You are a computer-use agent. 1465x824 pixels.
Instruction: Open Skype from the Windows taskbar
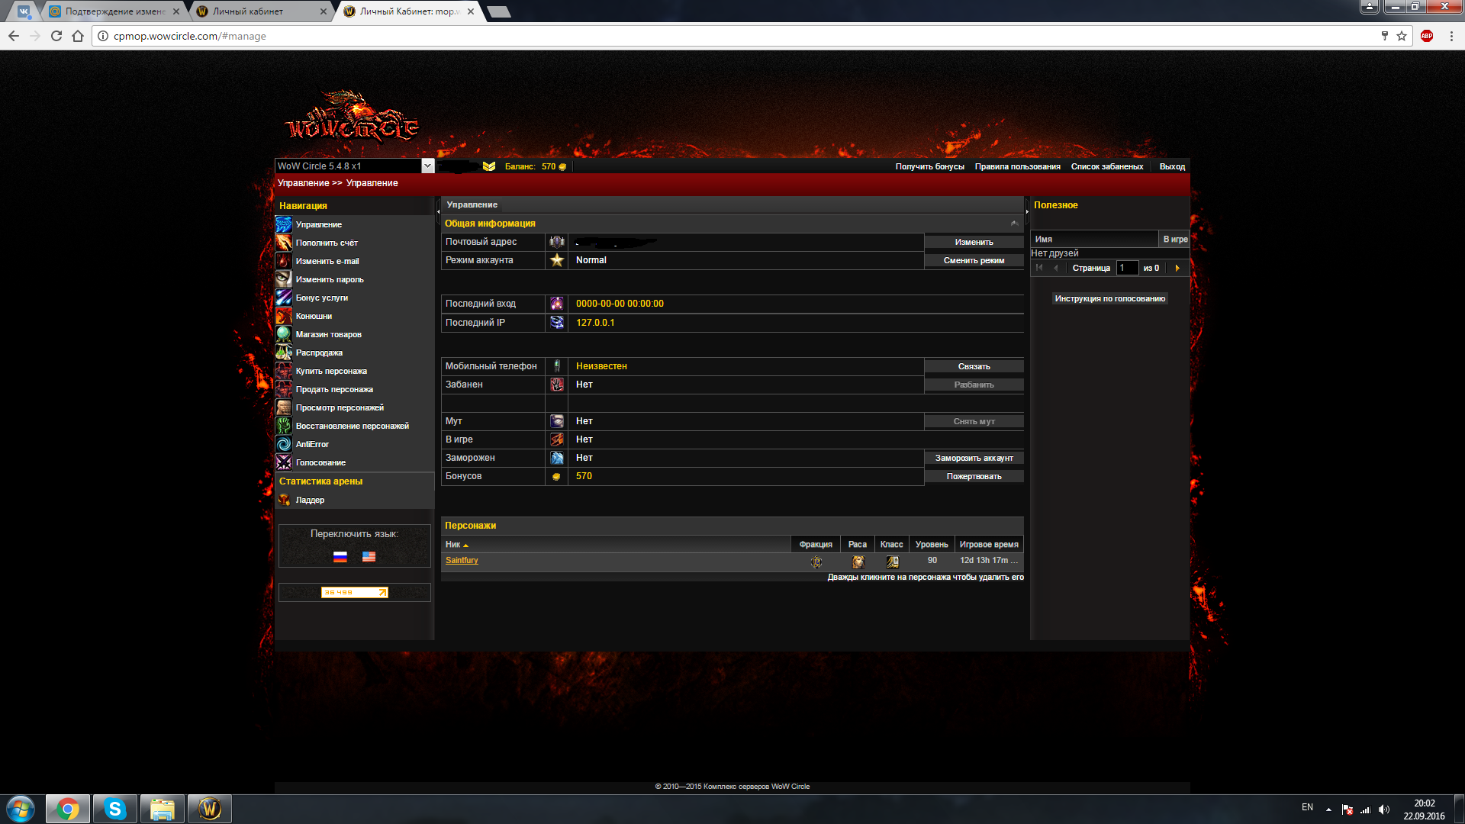(x=114, y=809)
